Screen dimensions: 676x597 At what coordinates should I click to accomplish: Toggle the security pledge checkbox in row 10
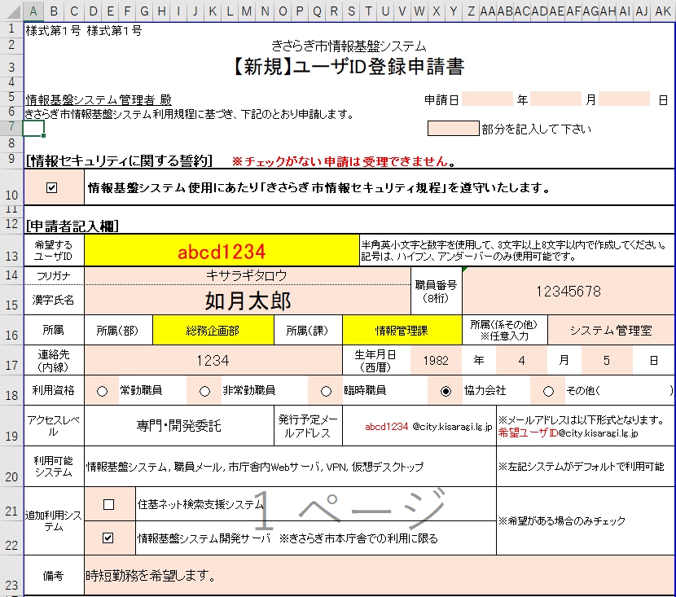(x=52, y=187)
